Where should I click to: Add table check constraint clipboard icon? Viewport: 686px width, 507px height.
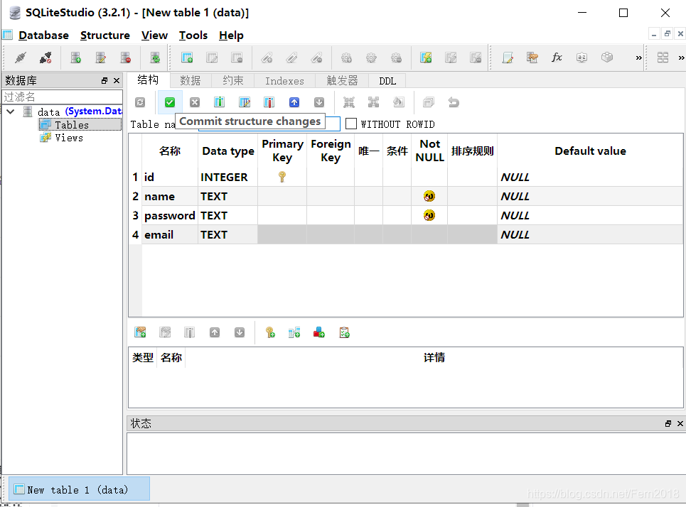[344, 332]
